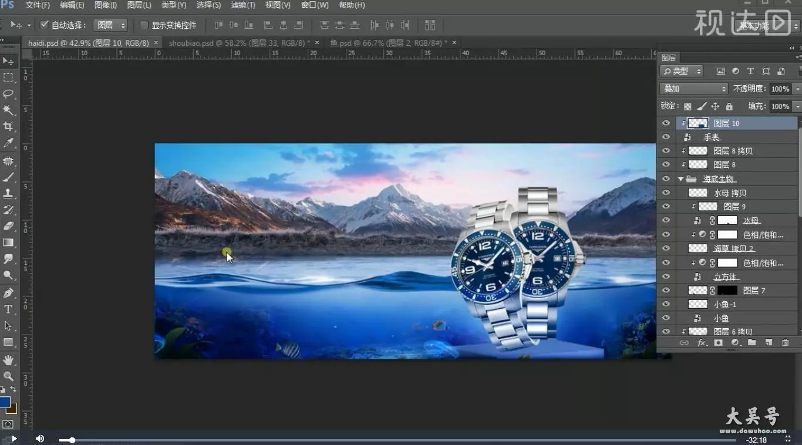Open the 类型 layer filter dropdown
The width and height of the screenshot is (802, 445).
tap(682, 71)
